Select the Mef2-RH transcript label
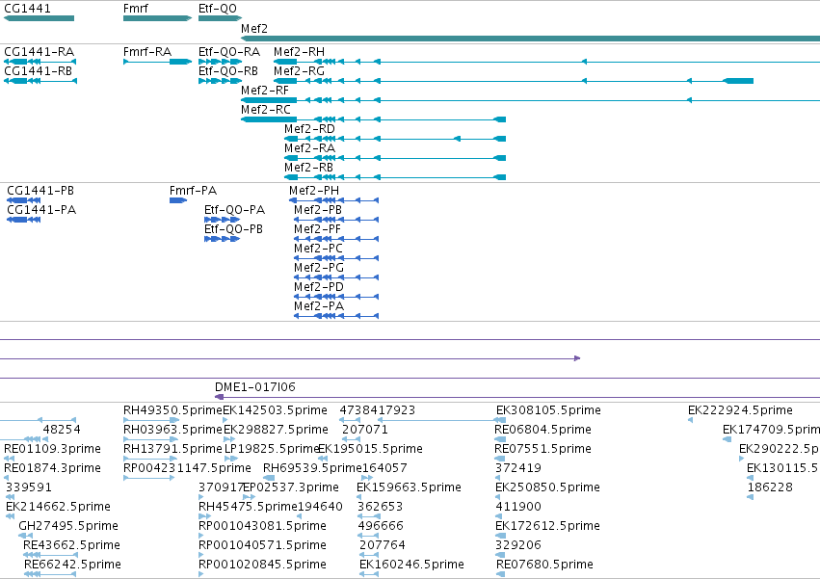The width and height of the screenshot is (820, 579). [299, 52]
